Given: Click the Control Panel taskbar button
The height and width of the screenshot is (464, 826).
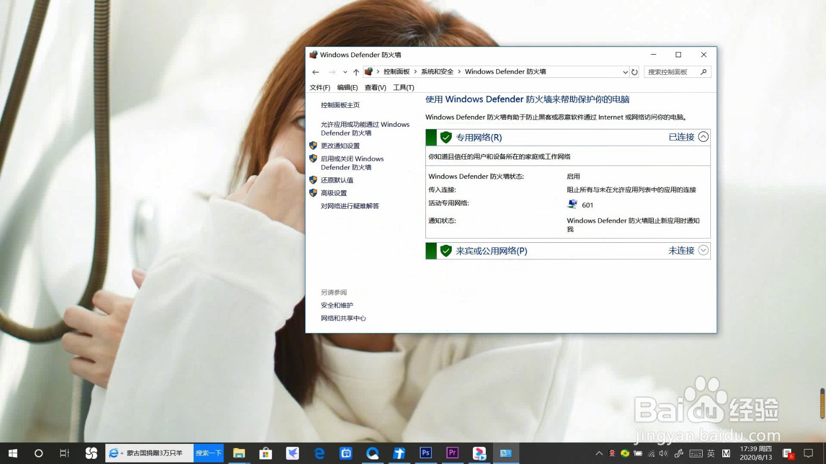Looking at the screenshot, I should (505, 453).
